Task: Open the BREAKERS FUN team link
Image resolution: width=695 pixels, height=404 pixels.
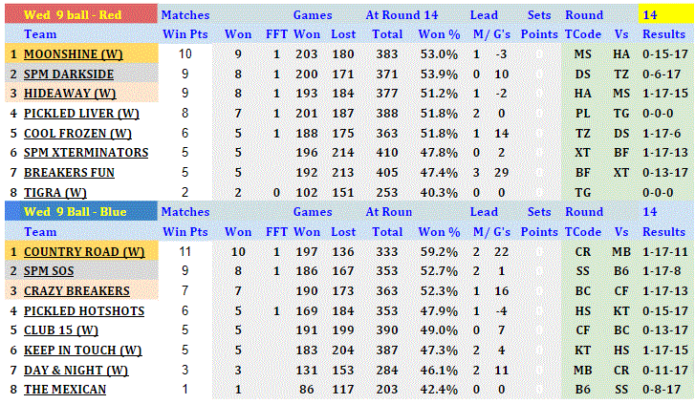Action: pyautogui.click(x=69, y=172)
